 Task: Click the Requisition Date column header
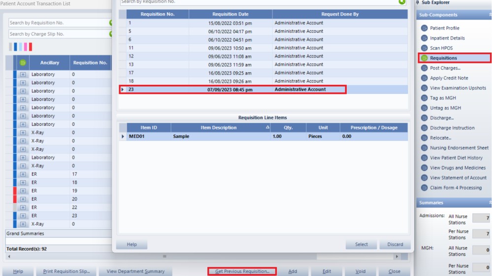click(x=230, y=14)
